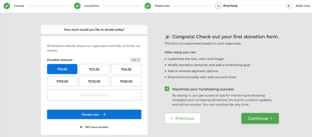Choose the ₹500.00 donation option
312x137 pixels.
pyautogui.click(x=126, y=81)
